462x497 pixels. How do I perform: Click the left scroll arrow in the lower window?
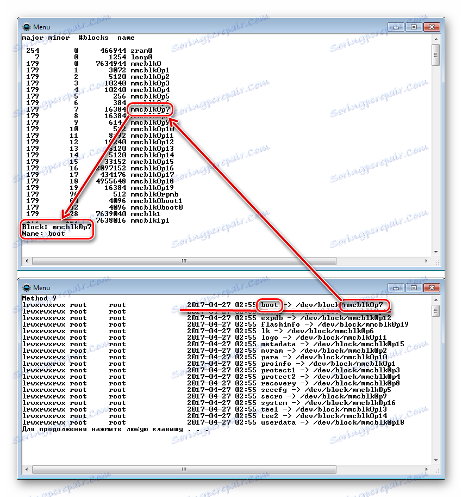(x=27, y=469)
